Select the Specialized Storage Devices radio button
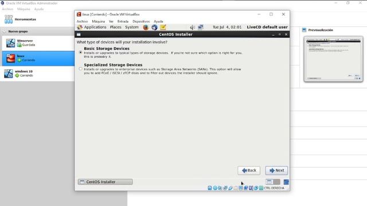Viewport: 367px width, 206px height. click(x=80, y=69)
